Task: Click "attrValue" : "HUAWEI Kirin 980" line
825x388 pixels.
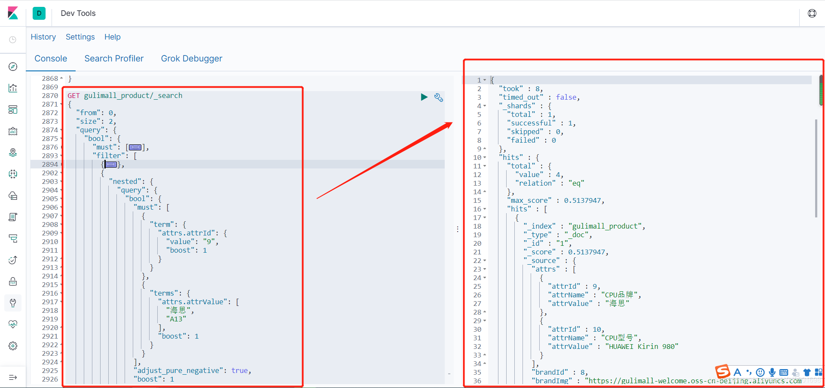Action: 613,346
